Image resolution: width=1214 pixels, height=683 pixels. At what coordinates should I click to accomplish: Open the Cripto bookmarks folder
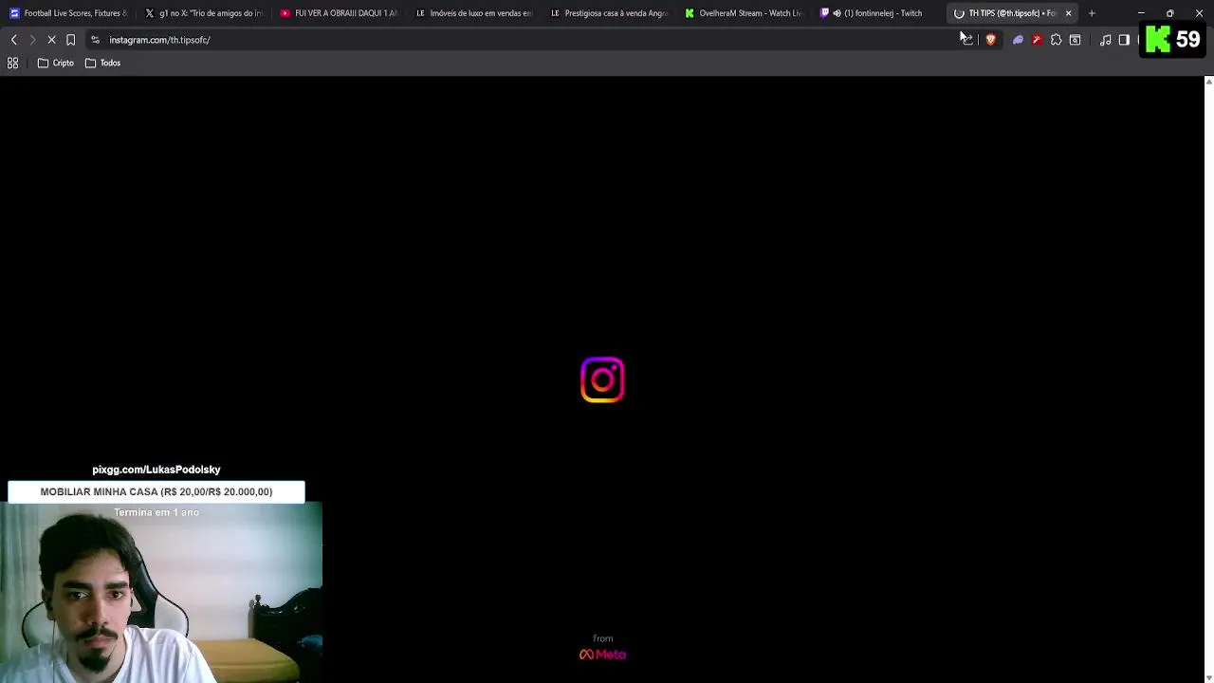pos(55,63)
